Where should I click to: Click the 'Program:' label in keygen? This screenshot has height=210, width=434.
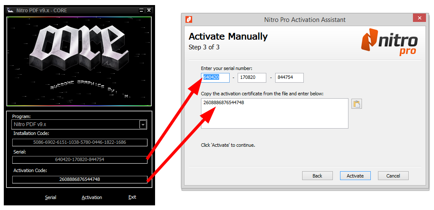pos(21,116)
